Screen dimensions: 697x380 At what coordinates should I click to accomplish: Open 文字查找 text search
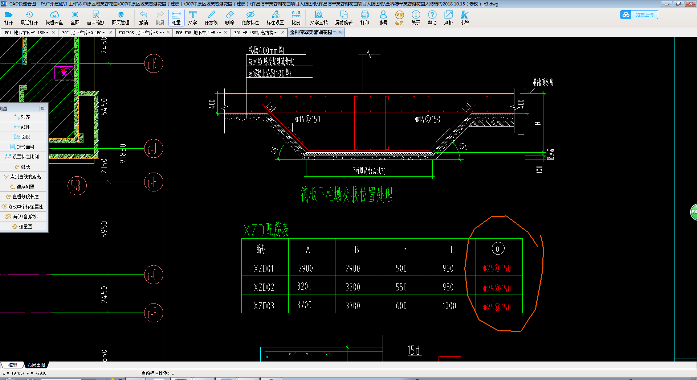pos(319,18)
